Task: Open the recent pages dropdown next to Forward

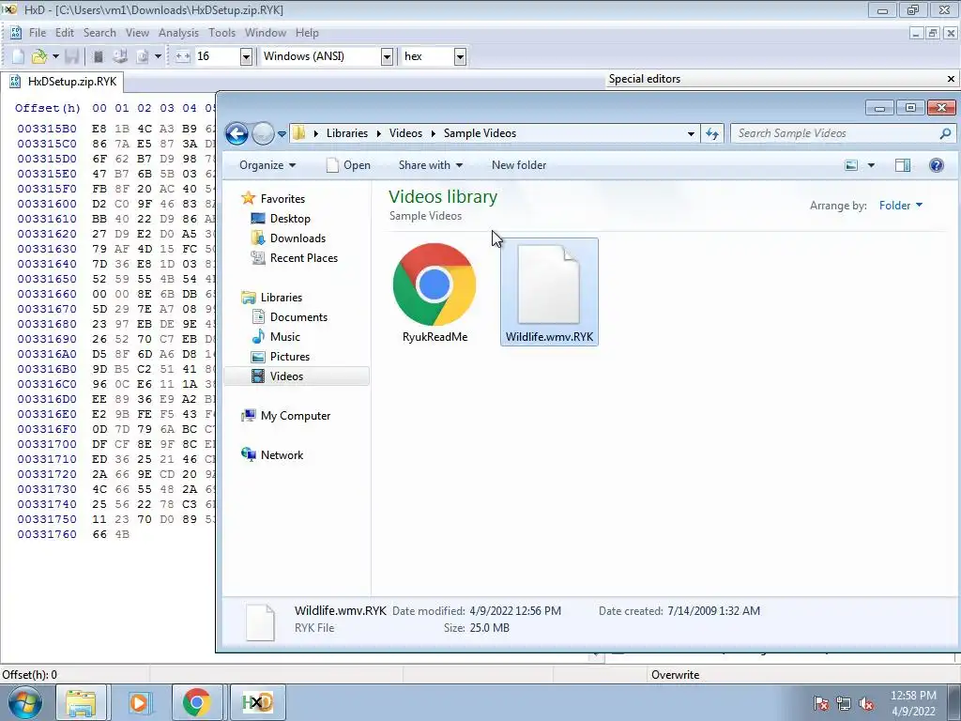Action: (282, 133)
